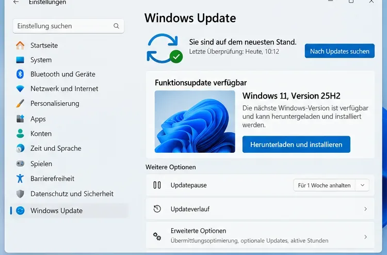Click the Datenschutz und Sicherheit shield icon
This screenshot has height=255, width=387.
[20, 194]
